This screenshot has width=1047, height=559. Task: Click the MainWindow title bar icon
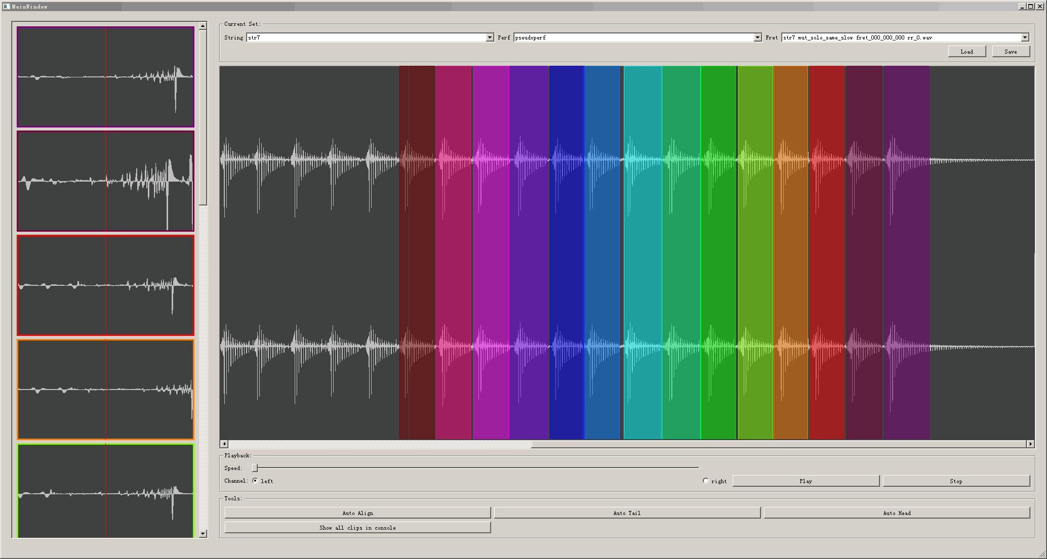pos(7,7)
